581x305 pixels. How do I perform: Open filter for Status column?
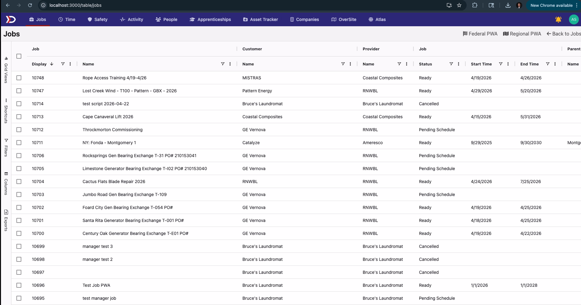point(451,64)
